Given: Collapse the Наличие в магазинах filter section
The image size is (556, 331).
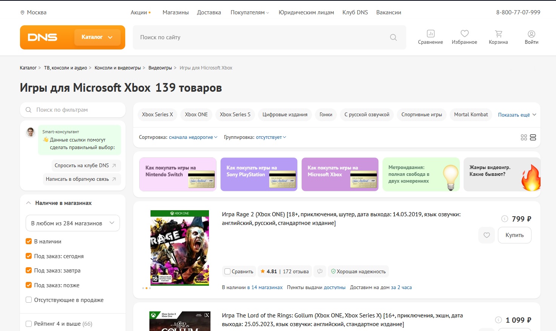Looking at the screenshot, I should click(x=29, y=203).
